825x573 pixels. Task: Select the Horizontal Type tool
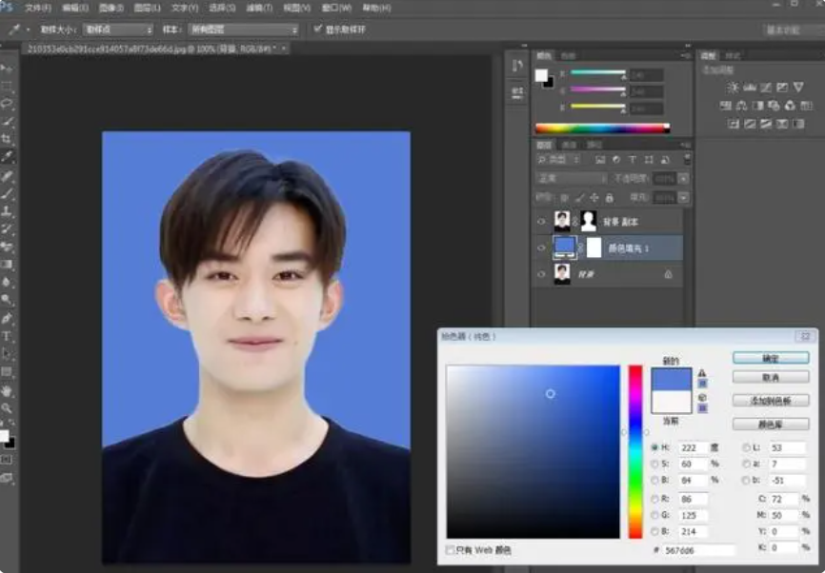point(7,336)
